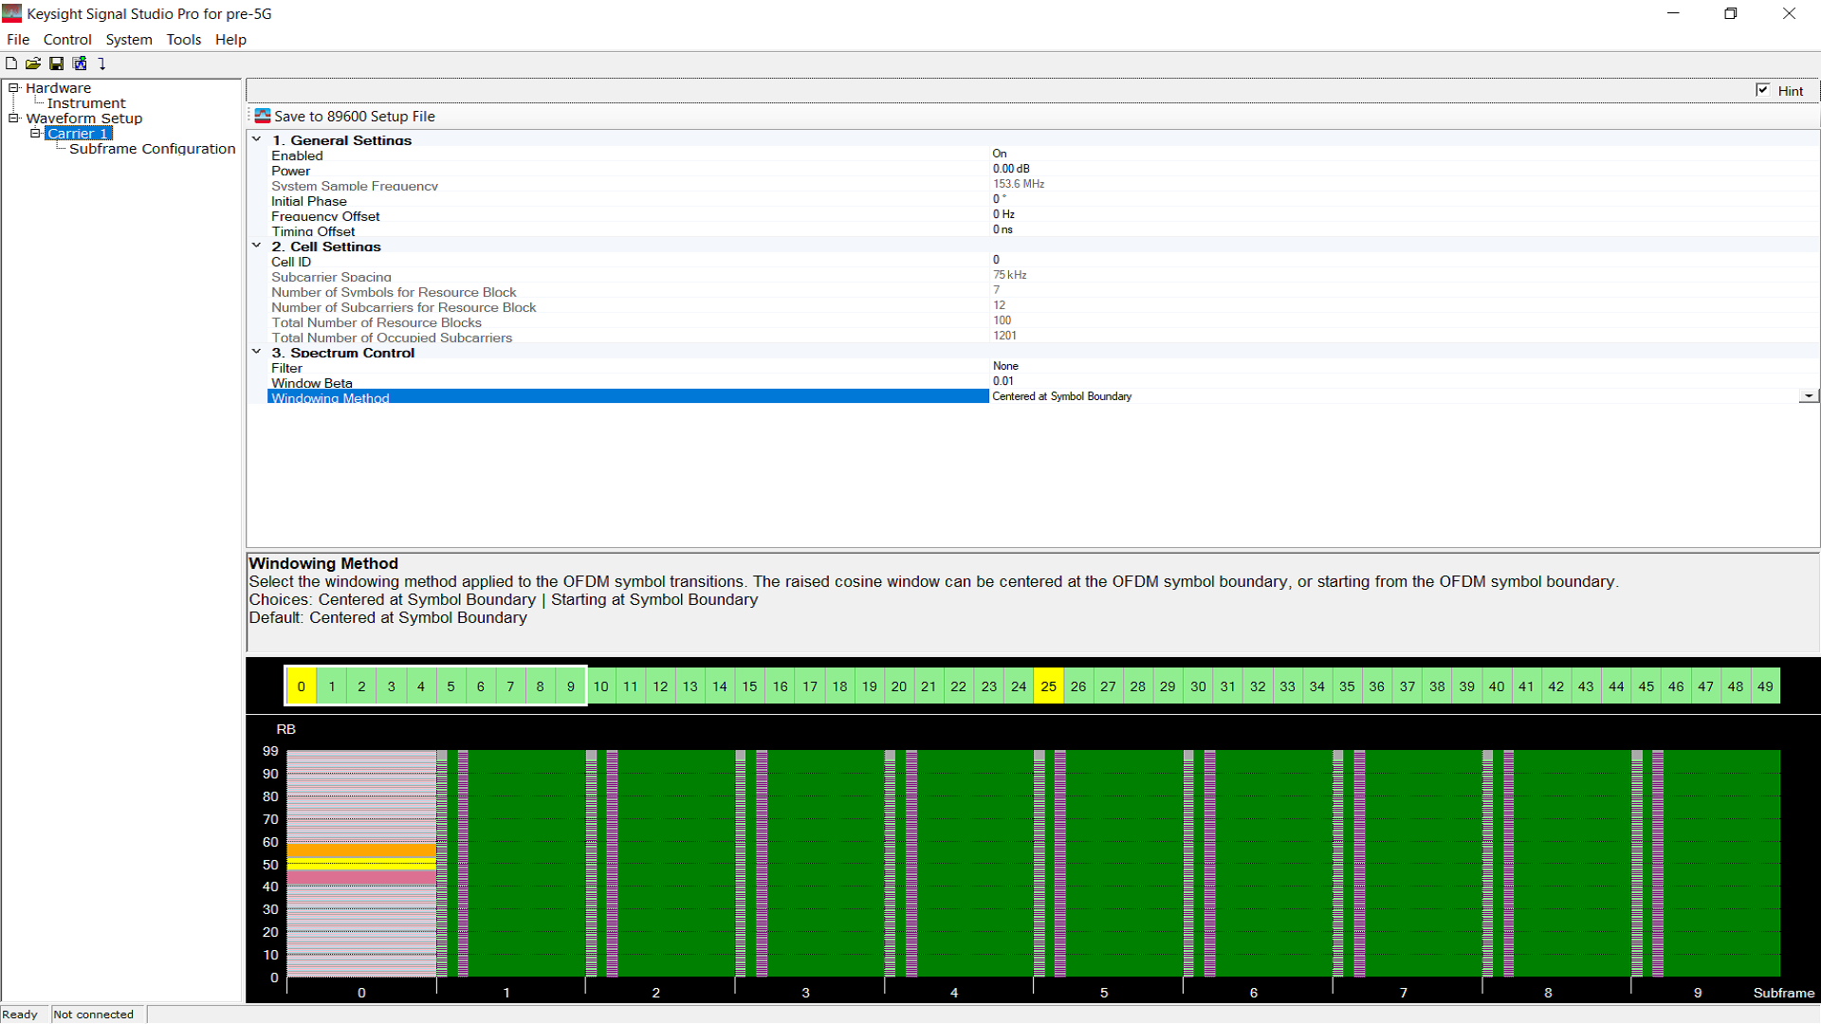The width and height of the screenshot is (1821, 1024).
Task: Click the New file toolbar icon
Action: [x=11, y=64]
